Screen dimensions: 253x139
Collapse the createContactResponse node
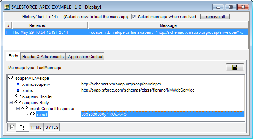[18, 109]
